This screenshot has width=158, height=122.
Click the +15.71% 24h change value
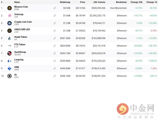click(138, 16)
